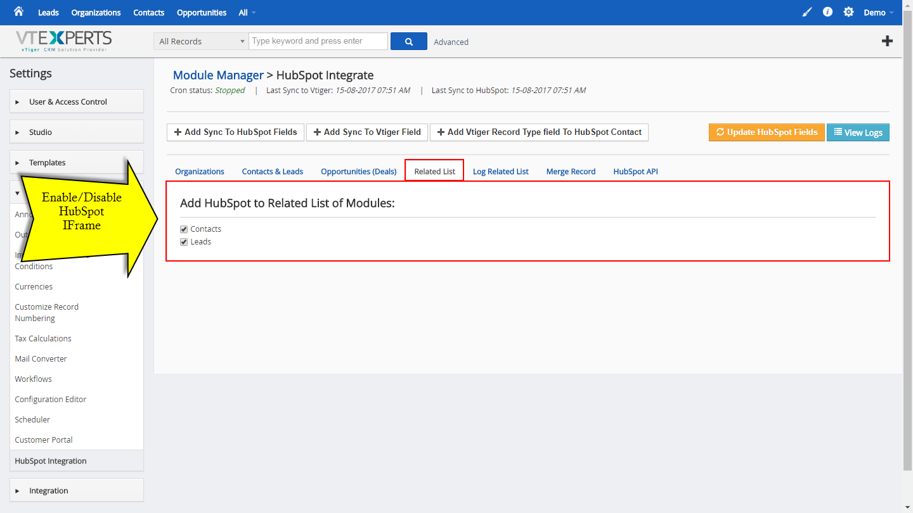Open Tax Calculations setting
This screenshot has width=913, height=513.
[43, 338]
